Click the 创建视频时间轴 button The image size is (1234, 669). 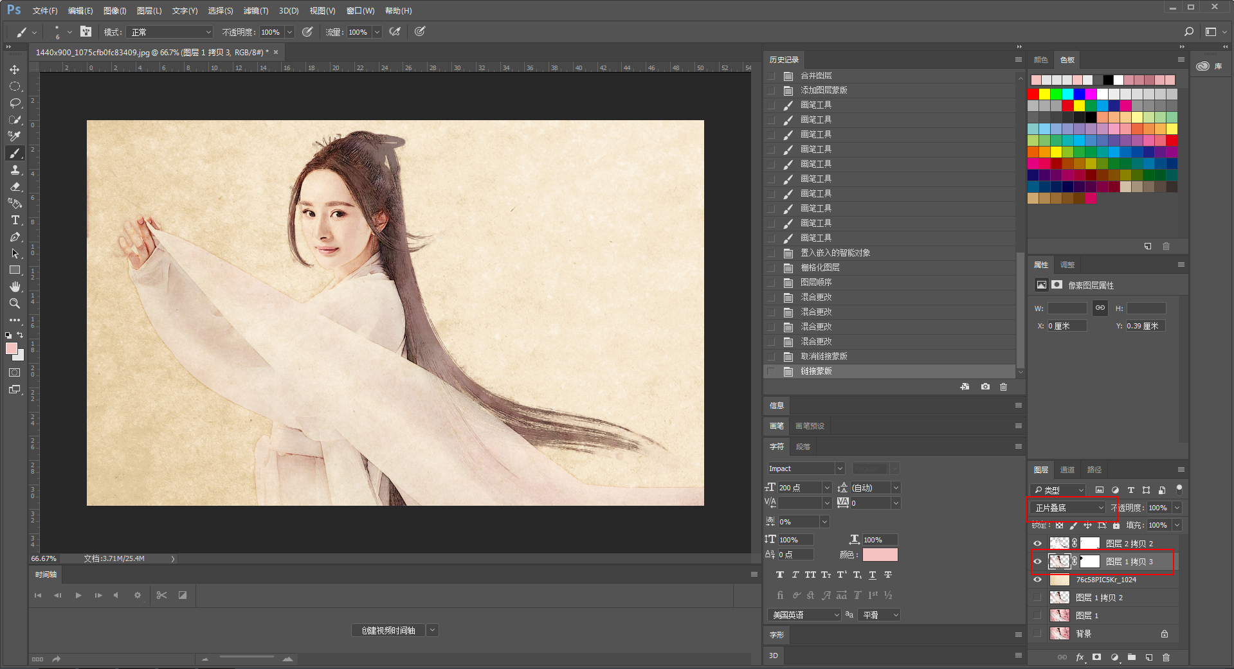click(388, 630)
